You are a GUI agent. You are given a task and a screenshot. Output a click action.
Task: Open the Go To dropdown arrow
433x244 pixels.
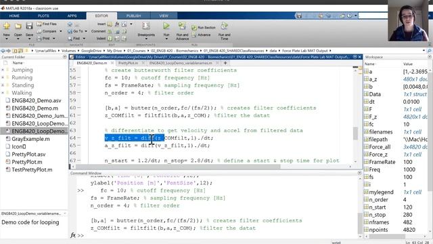(x=86, y=31)
